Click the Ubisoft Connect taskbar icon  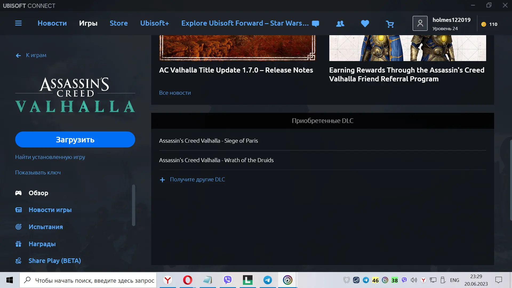pyautogui.click(x=287, y=280)
